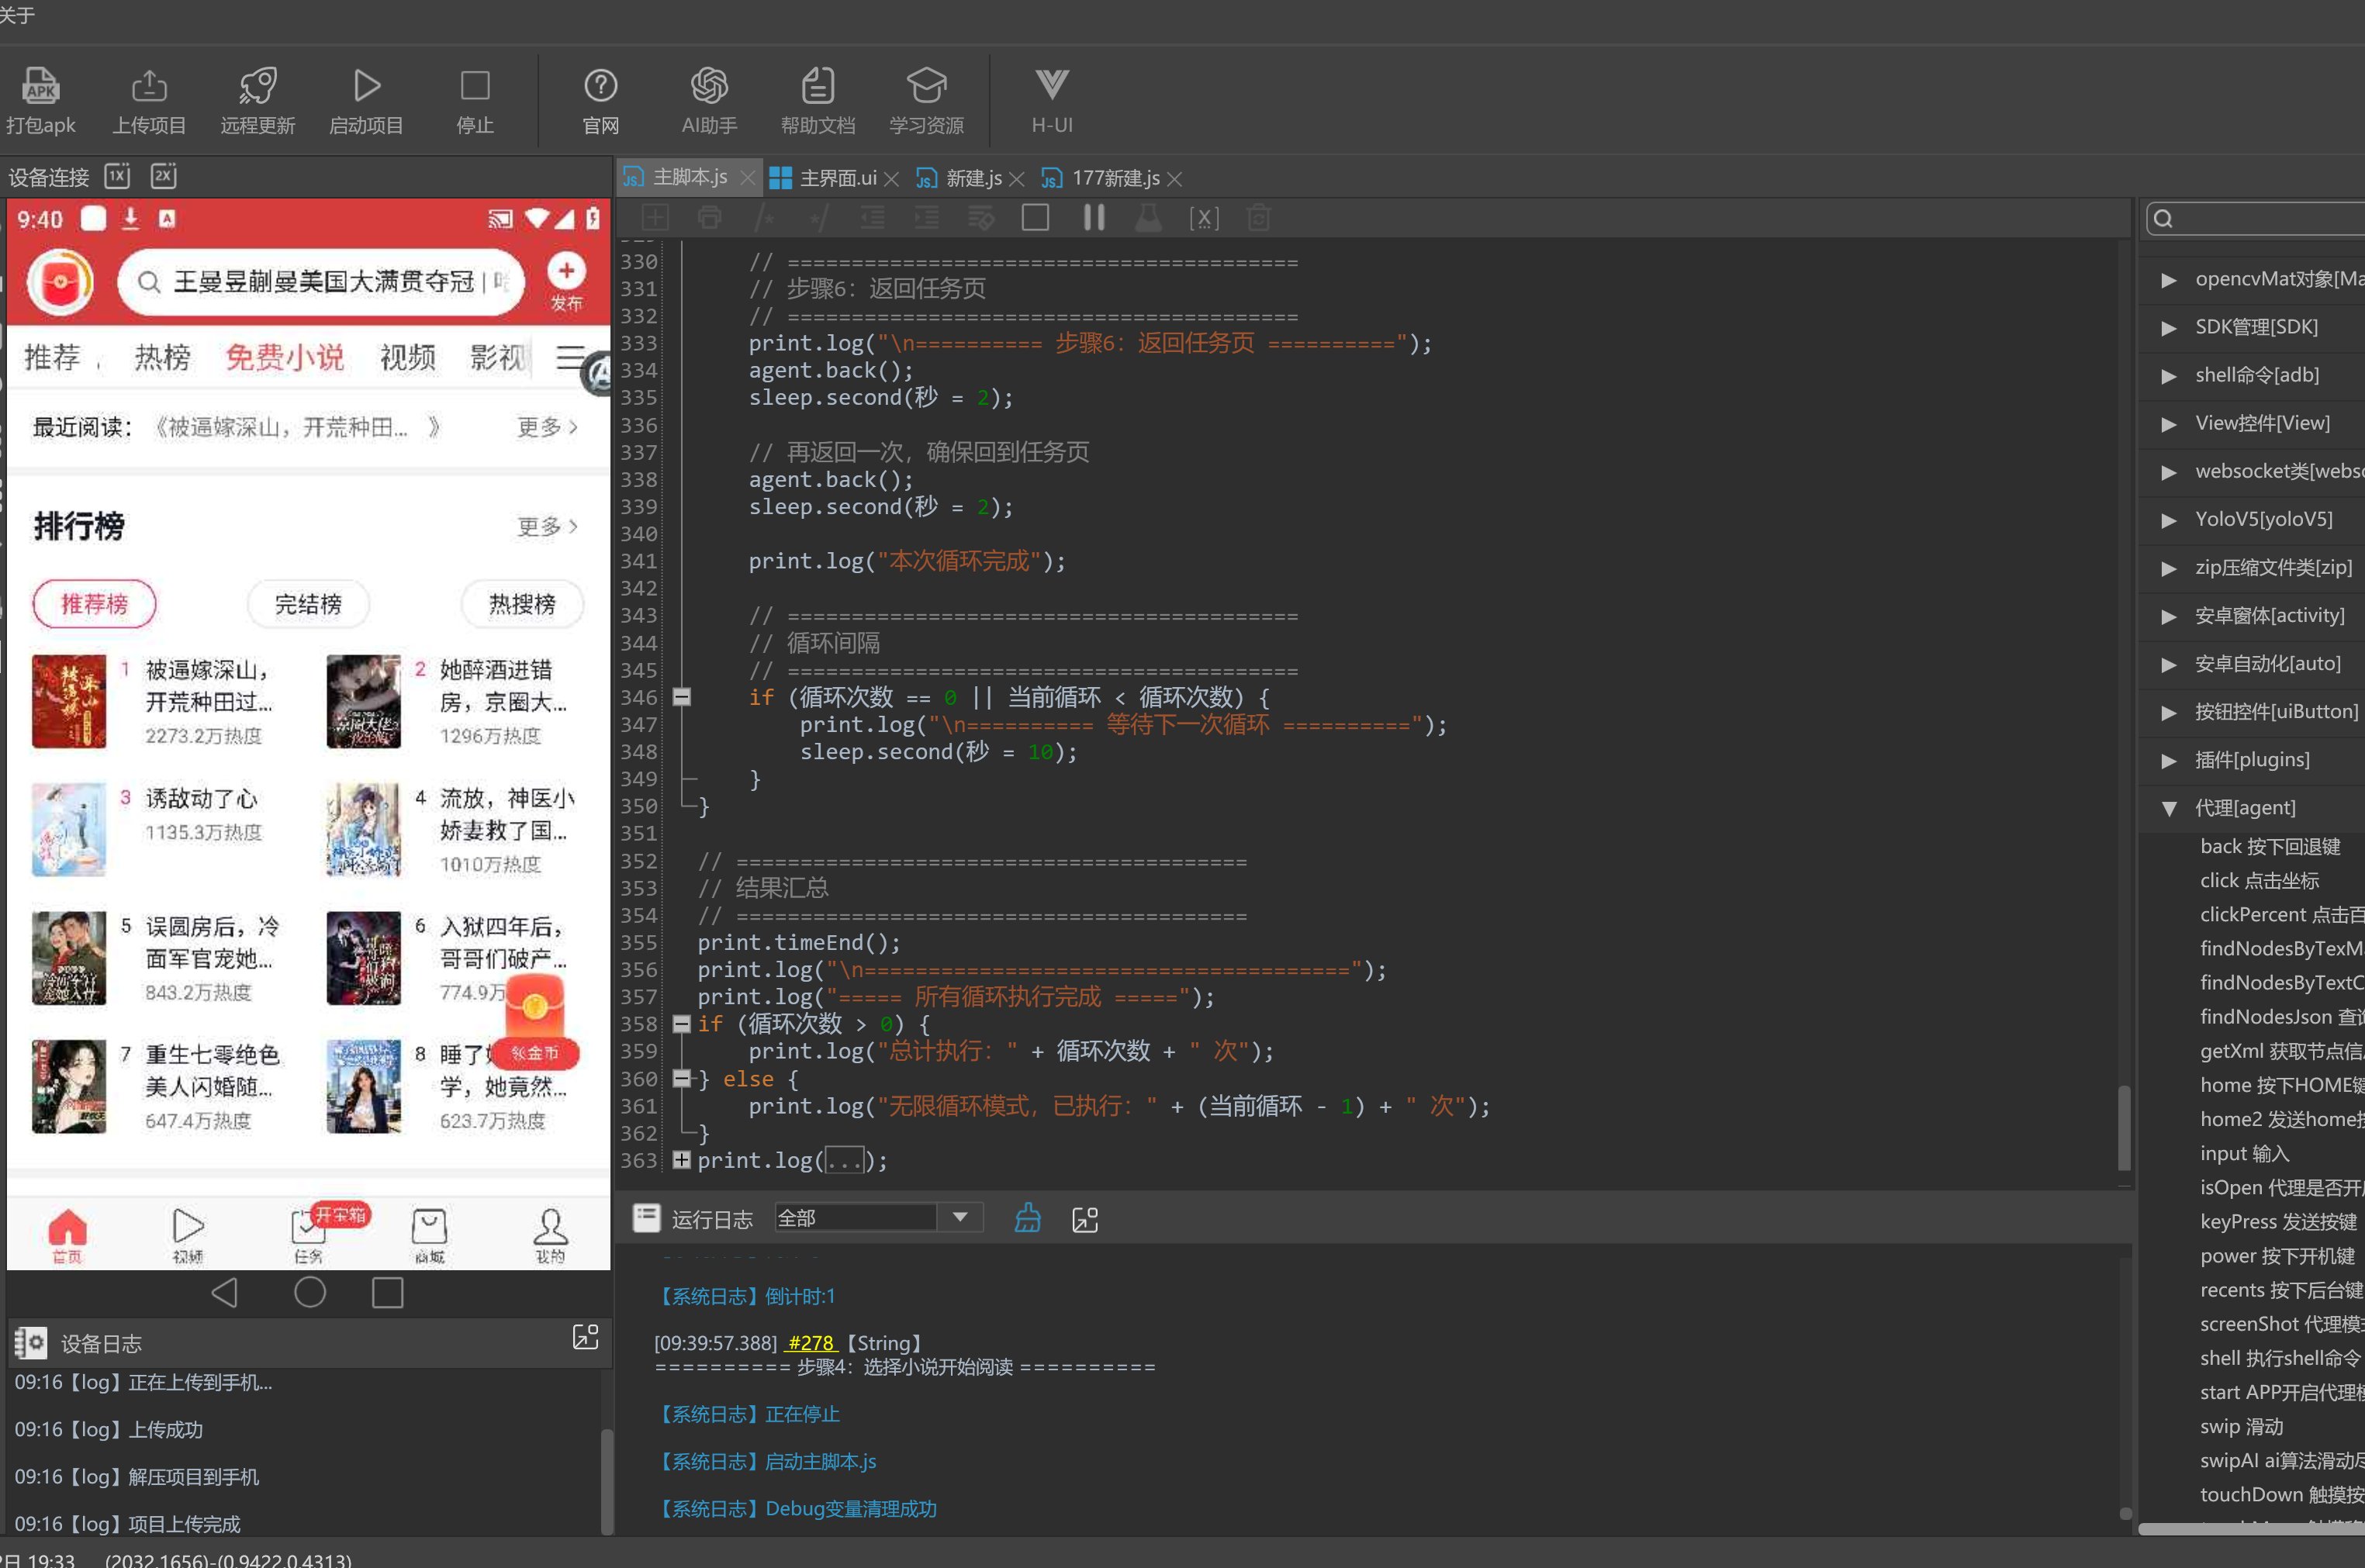Select the 完结榜 ranking pill
Image resolution: width=2365 pixels, height=1568 pixels.
[308, 604]
